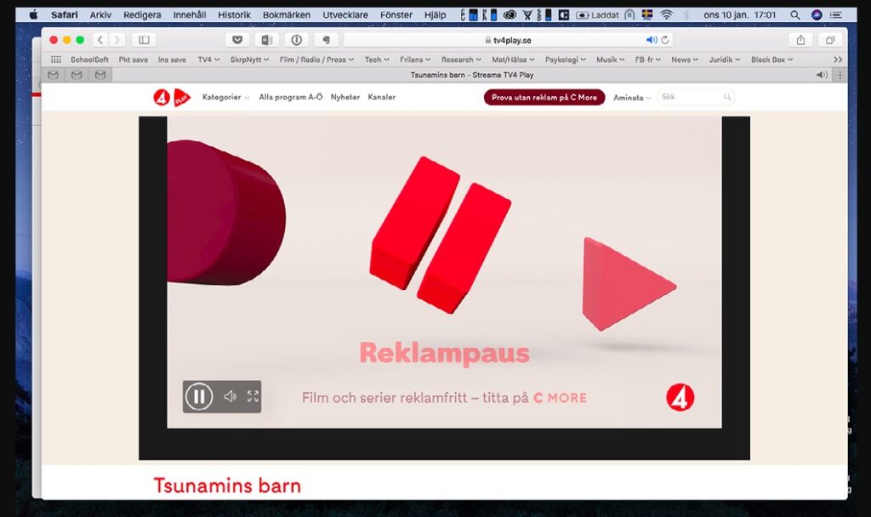
Task: Open the Favorites grid icon
Action: (56, 60)
